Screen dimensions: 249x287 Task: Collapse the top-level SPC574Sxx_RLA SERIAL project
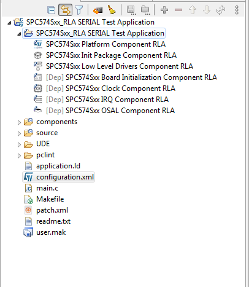coord(9,23)
